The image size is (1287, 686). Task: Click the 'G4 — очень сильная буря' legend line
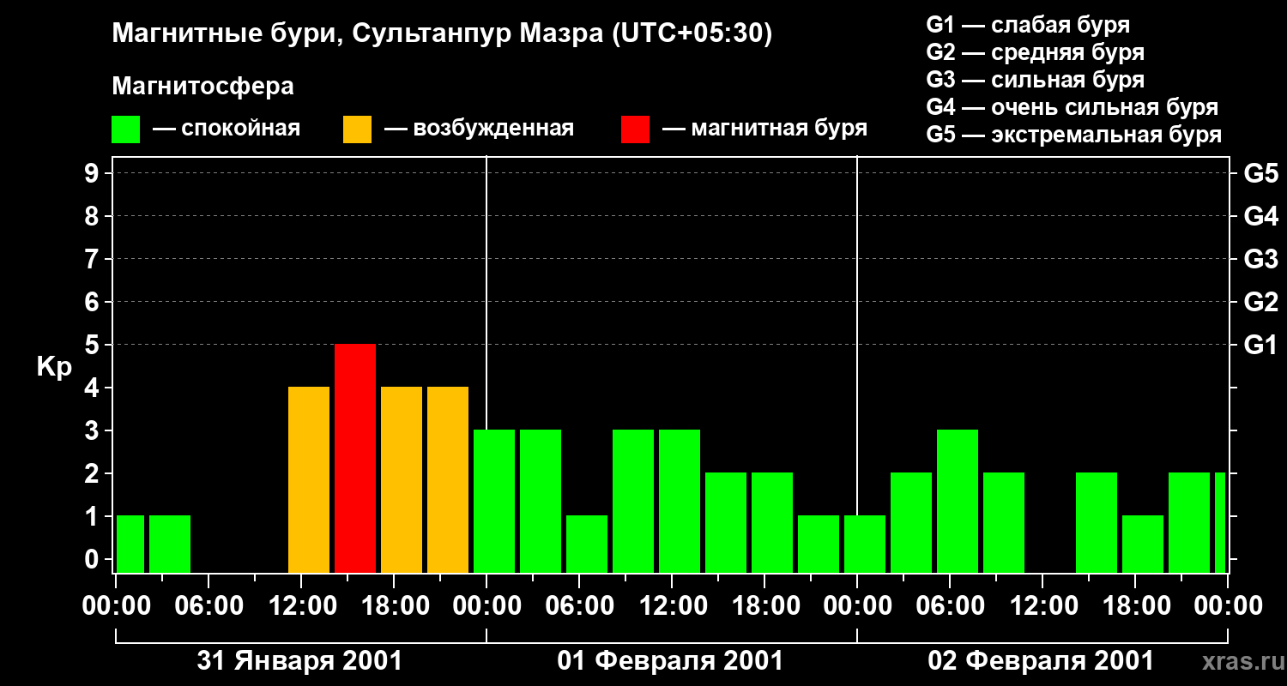1072,107
